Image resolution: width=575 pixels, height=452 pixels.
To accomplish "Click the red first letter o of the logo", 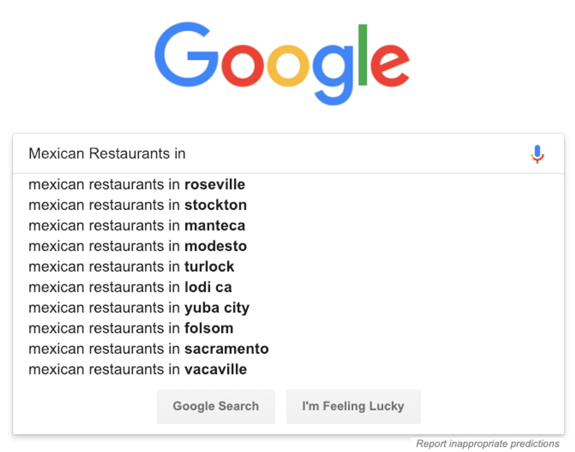I will (242, 66).
